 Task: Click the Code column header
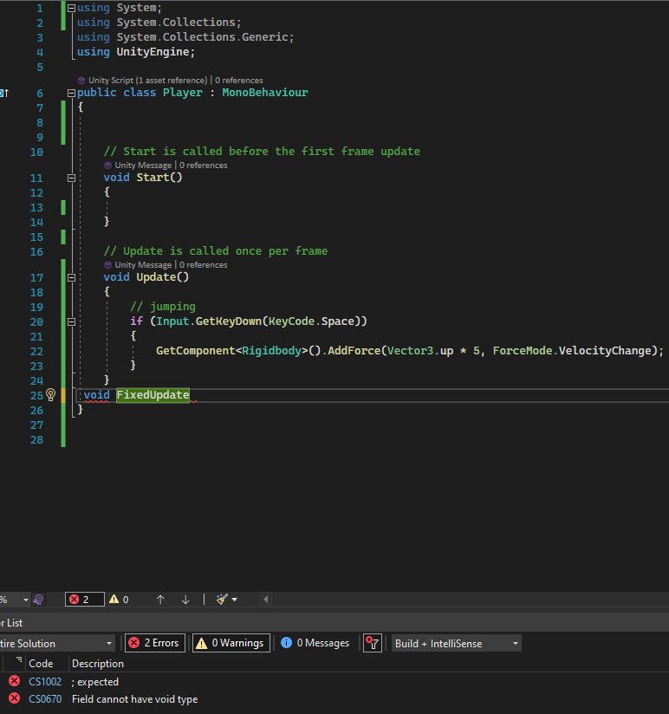point(41,663)
